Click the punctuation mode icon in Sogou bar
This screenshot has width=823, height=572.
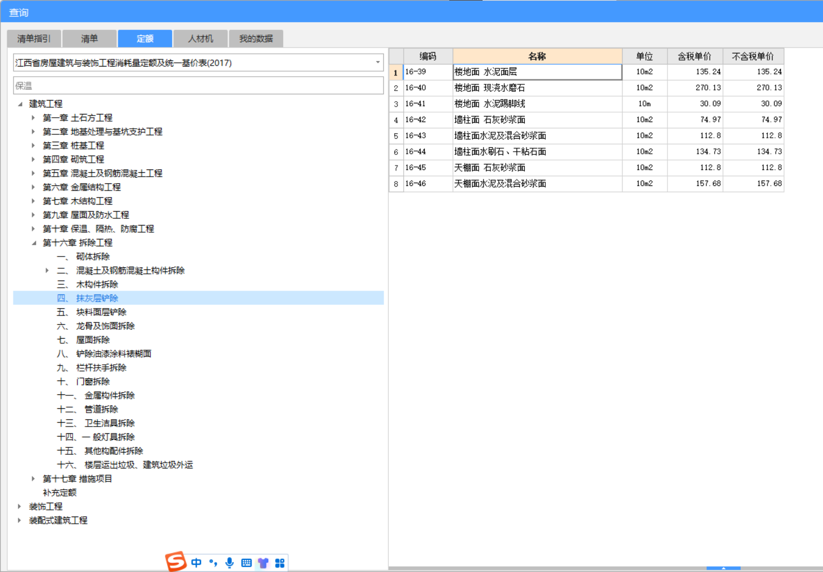(x=213, y=563)
